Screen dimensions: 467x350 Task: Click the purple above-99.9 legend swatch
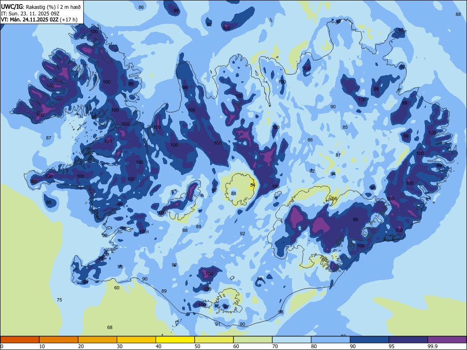pos(447,340)
